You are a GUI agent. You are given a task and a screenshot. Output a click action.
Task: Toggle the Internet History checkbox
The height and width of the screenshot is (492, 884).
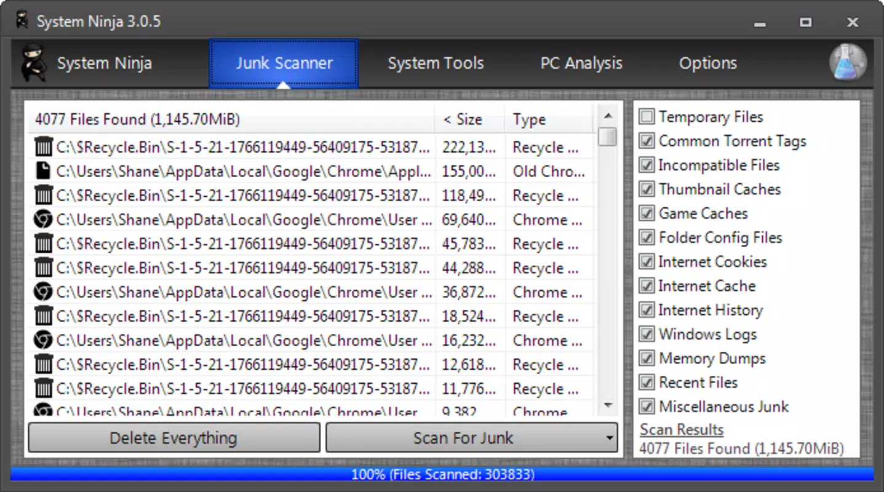(x=647, y=310)
